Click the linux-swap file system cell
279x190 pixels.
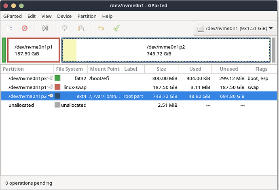[75, 87]
